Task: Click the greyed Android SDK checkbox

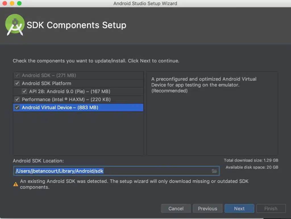Action: [17, 75]
